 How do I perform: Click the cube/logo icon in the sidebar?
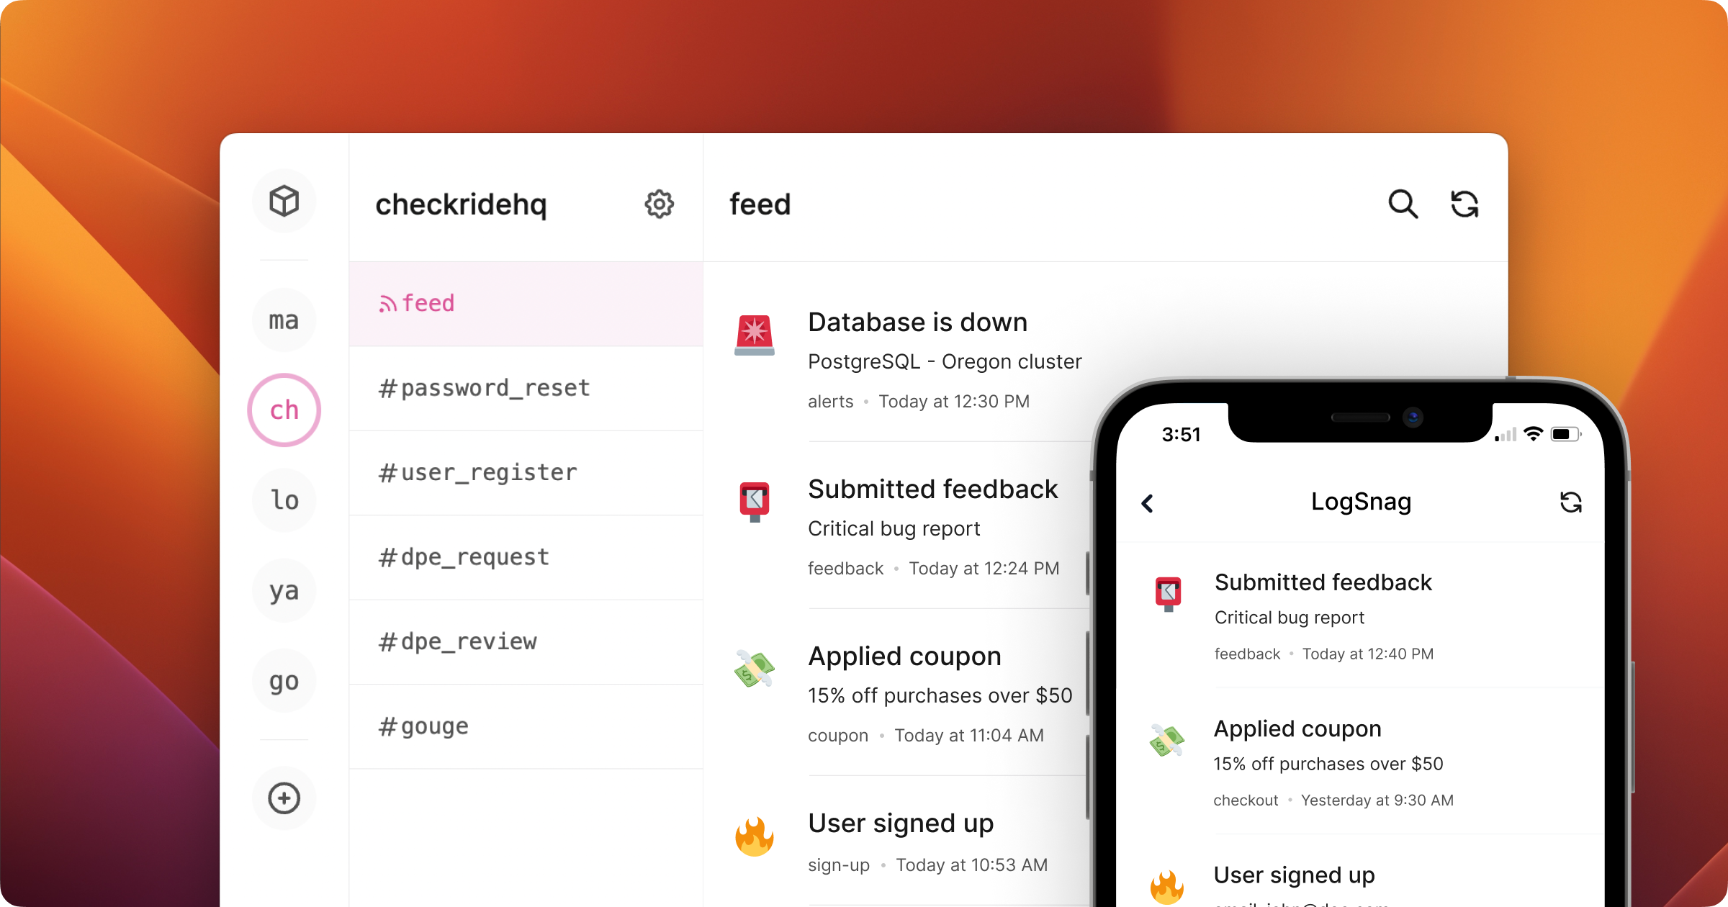pyautogui.click(x=284, y=203)
